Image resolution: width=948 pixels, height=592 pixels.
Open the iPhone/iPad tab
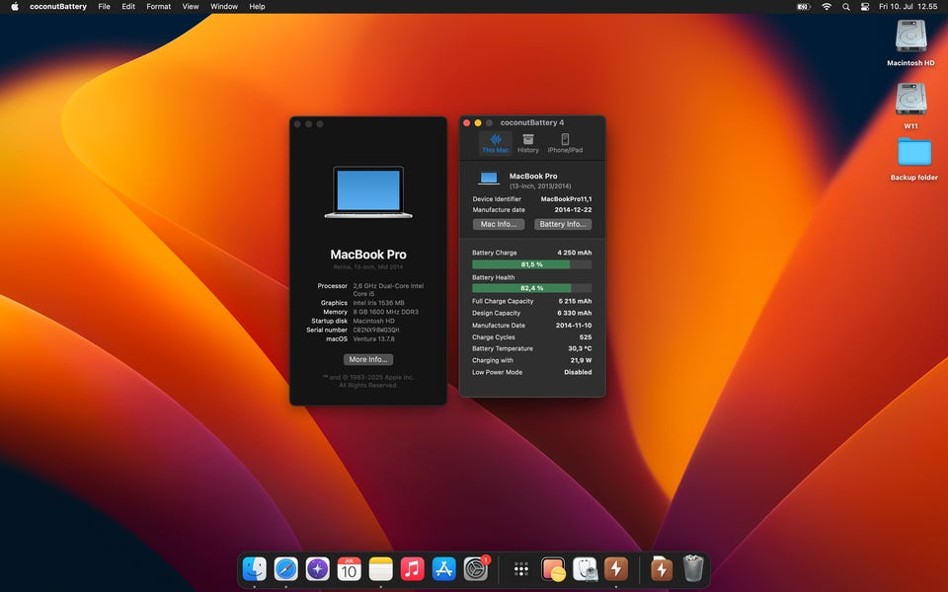coord(565,144)
